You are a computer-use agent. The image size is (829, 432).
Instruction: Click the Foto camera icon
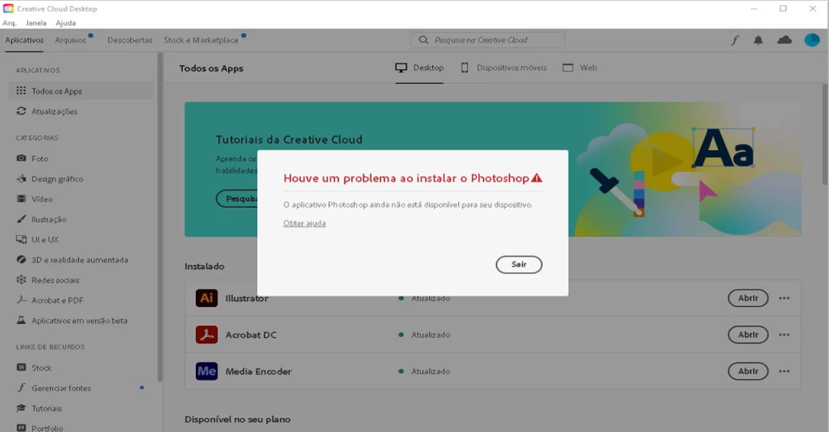pos(21,158)
